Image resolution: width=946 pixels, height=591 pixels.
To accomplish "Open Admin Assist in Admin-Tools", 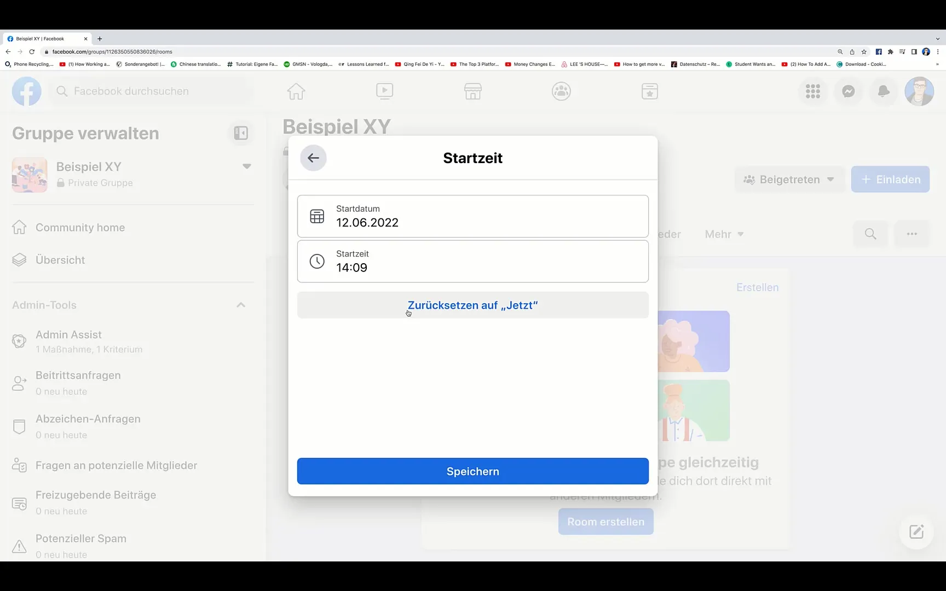I will [x=133, y=341].
